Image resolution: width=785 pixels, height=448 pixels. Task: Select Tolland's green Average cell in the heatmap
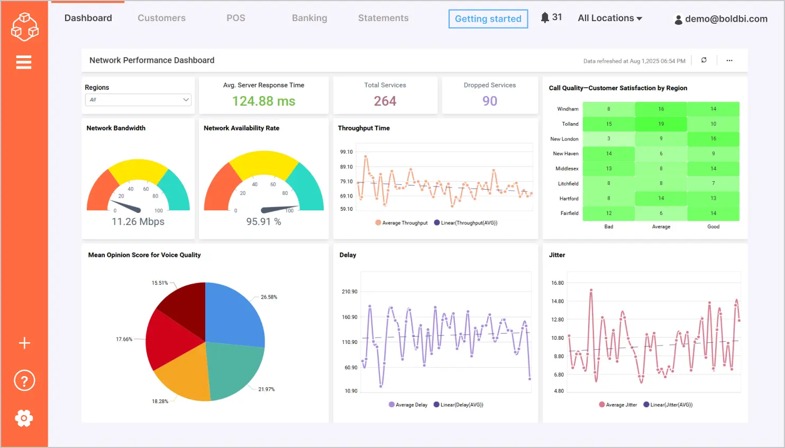pos(661,124)
